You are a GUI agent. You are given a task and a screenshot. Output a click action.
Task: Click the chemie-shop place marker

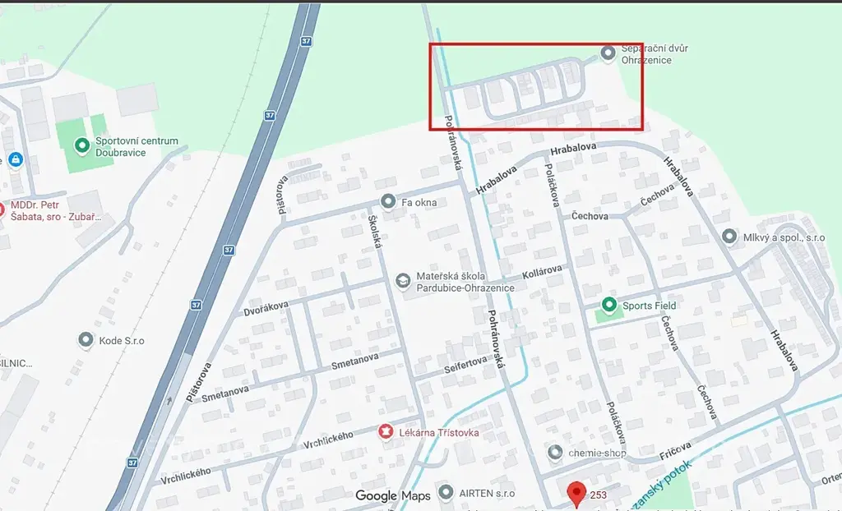pyautogui.click(x=555, y=453)
